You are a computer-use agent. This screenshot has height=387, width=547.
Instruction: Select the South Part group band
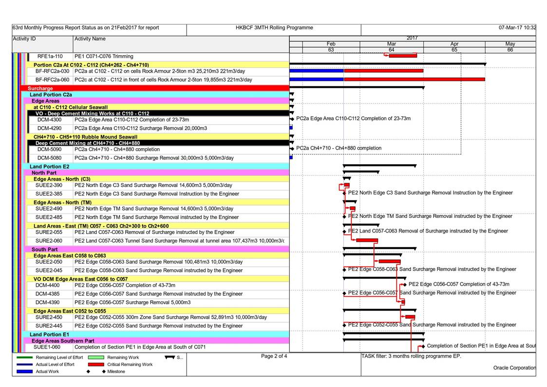pos(157,249)
